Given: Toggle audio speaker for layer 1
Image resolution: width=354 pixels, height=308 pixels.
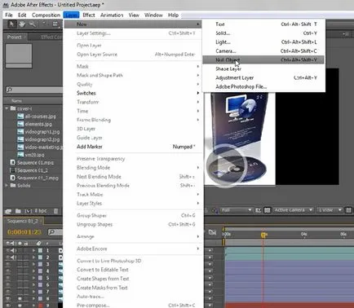Looking at the screenshot, I should coord(14,250).
